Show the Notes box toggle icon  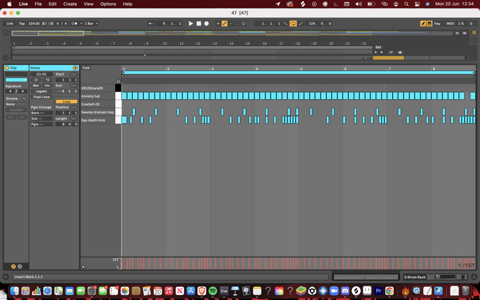point(13,267)
